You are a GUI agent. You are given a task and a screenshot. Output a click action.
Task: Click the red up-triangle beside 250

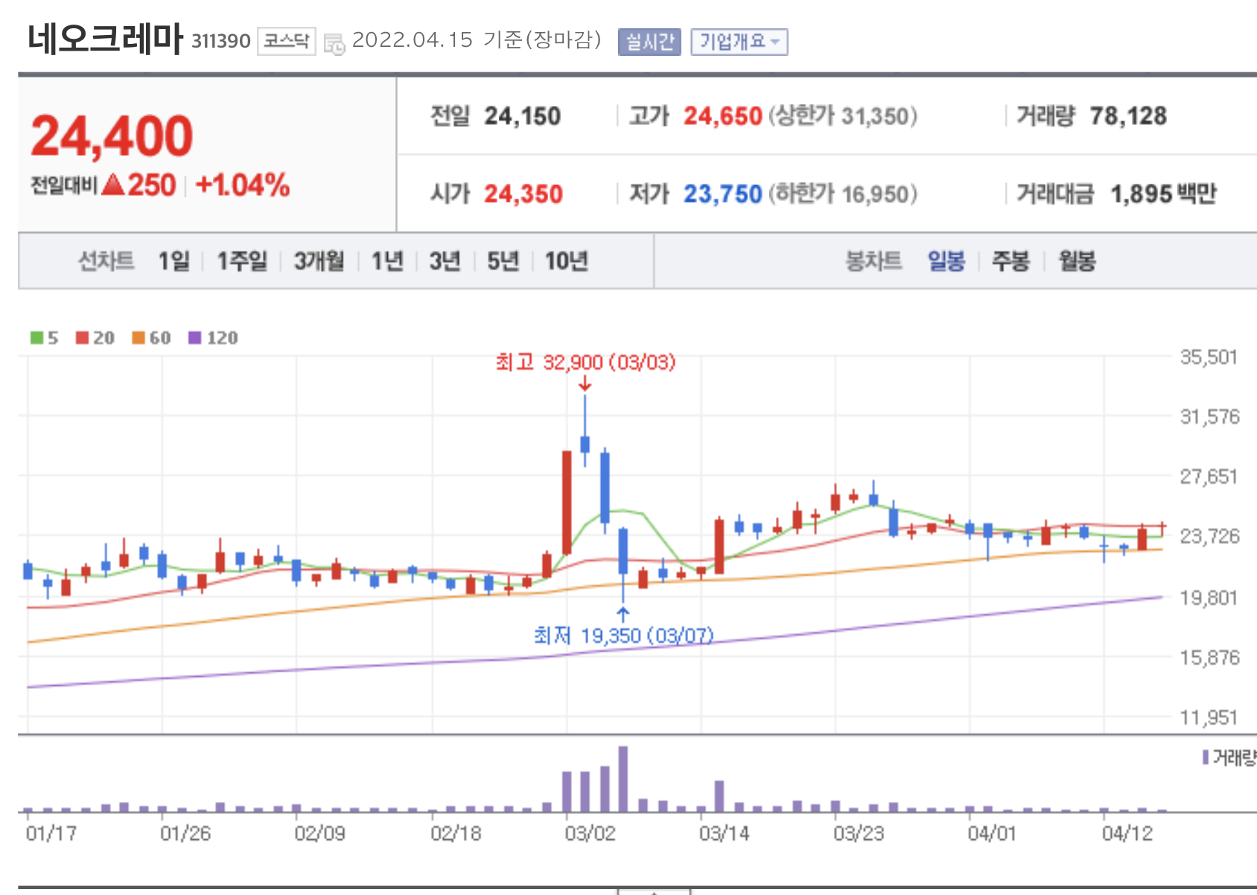[x=113, y=185]
